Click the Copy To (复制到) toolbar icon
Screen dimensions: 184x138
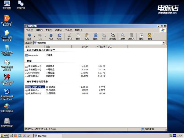113,36
